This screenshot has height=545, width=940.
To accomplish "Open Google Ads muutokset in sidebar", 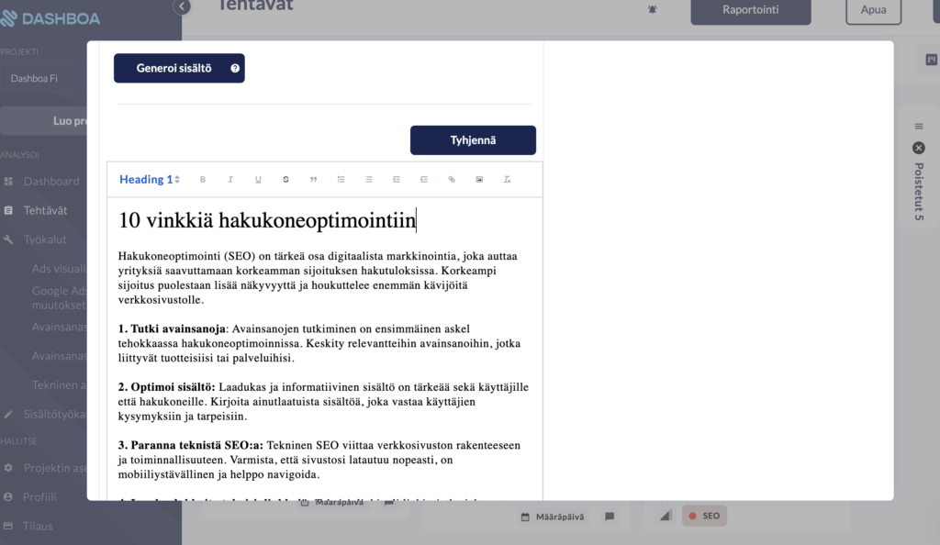I will tap(59, 297).
